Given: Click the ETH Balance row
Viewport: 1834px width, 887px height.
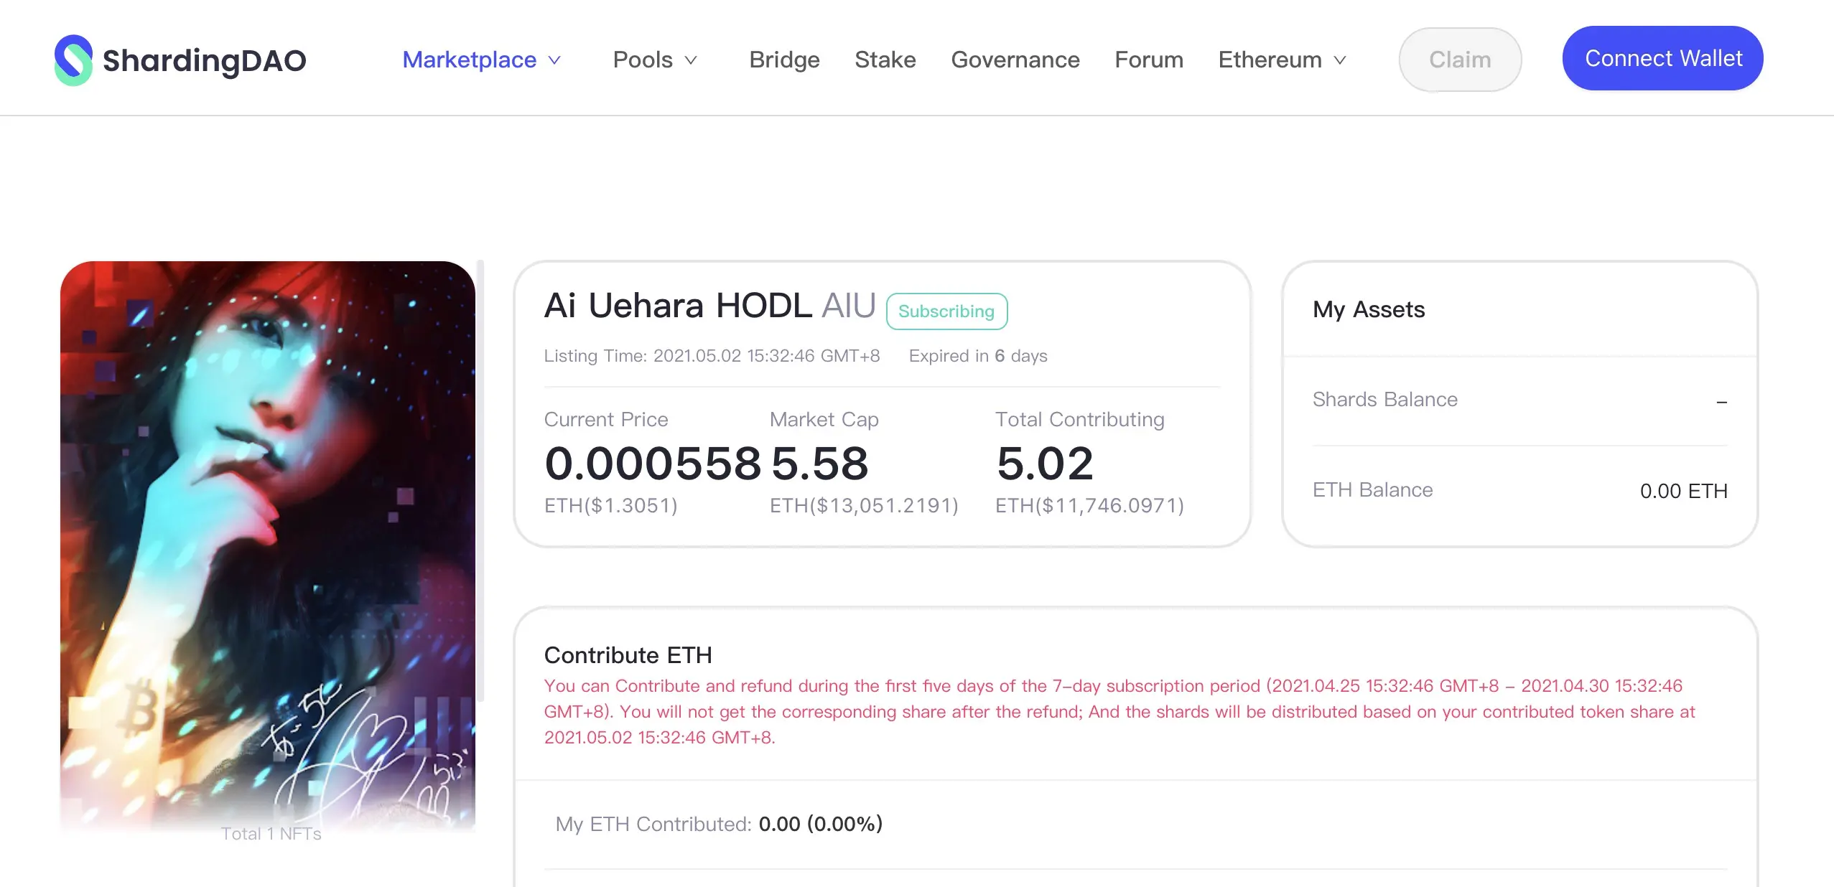Looking at the screenshot, I should click(1519, 490).
